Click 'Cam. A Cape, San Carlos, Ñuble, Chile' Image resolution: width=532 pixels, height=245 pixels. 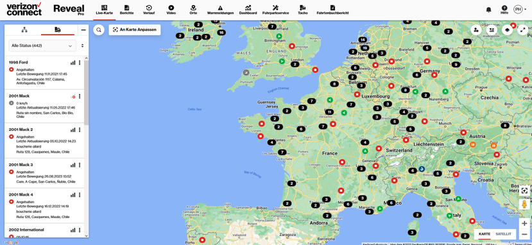tap(46, 182)
